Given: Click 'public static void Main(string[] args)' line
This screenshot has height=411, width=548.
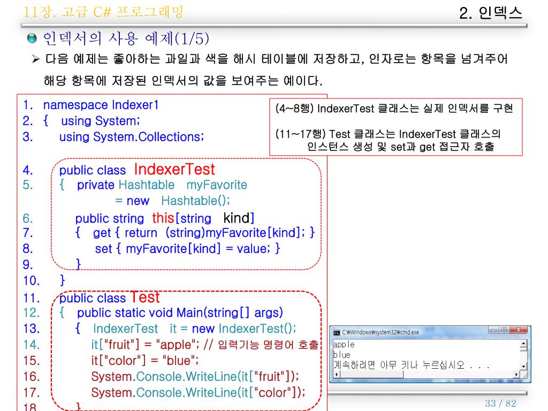Looking at the screenshot, I should click(180, 313).
